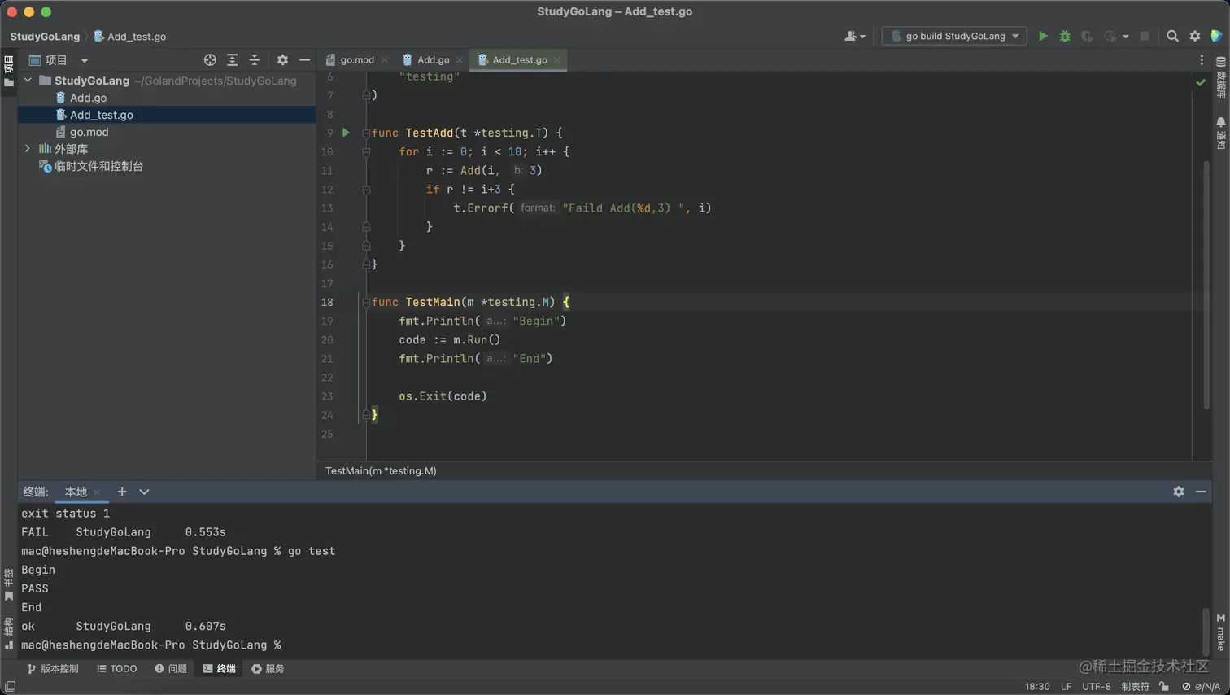This screenshot has width=1230, height=695.
Task: Open the TODO tool window
Action: tap(117, 668)
